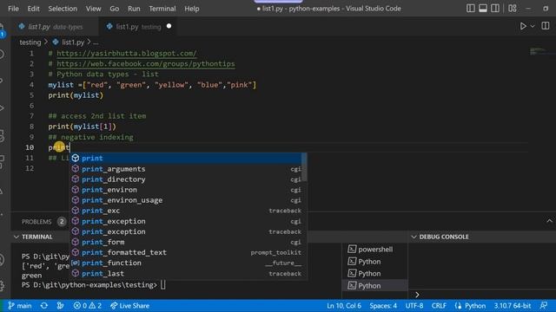Synchronize changes with sync icon

click(44, 306)
